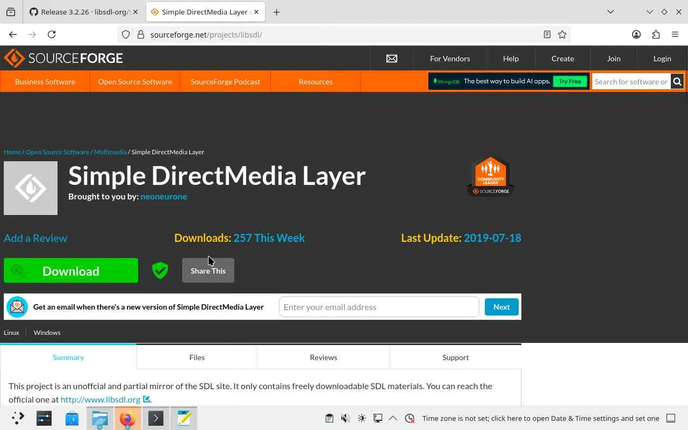The height and width of the screenshot is (430, 688).
Task: Click Login in the header
Action: [662, 59]
